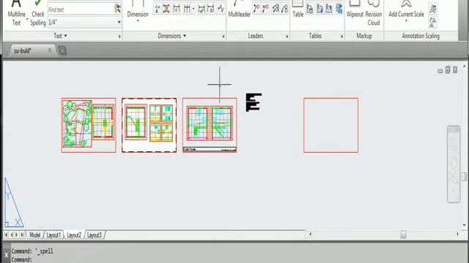Viewport: 469px width, 263px height.
Task: Select the third sheet with title block
Action: click(x=210, y=125)
